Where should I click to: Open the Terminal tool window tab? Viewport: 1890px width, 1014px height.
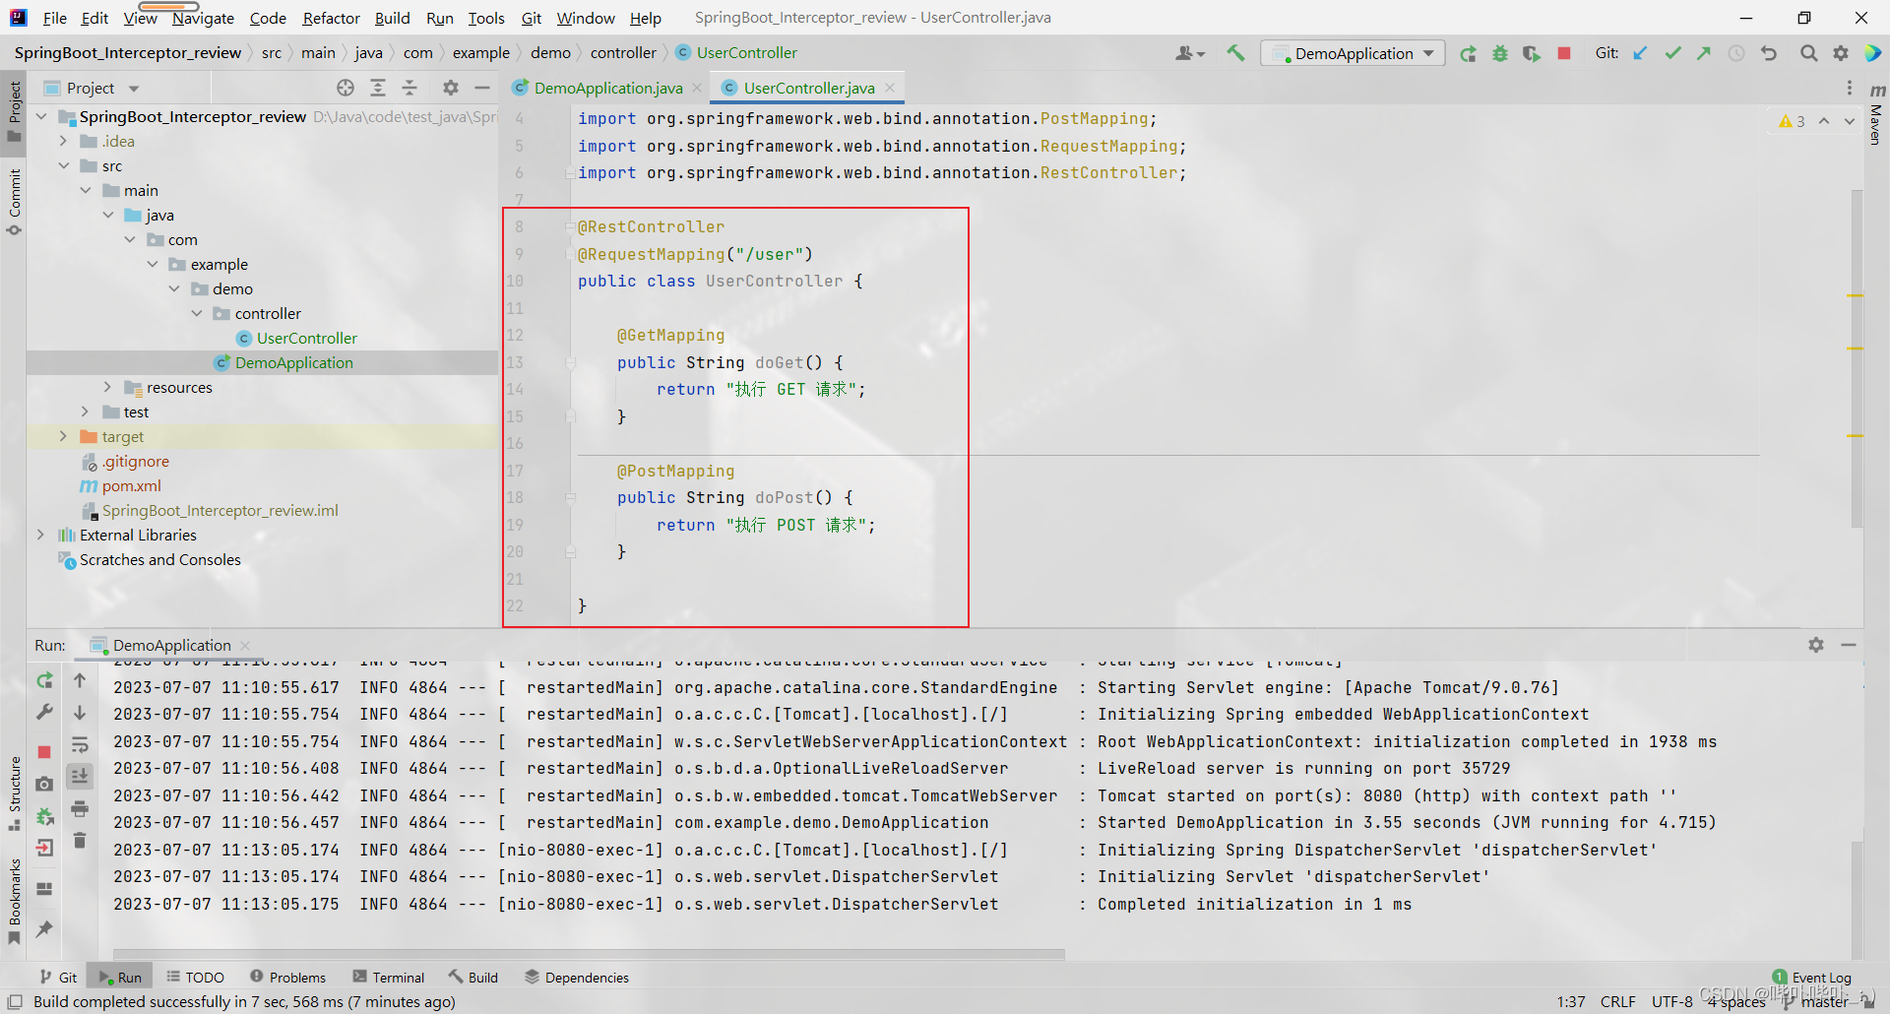(389, 977)
